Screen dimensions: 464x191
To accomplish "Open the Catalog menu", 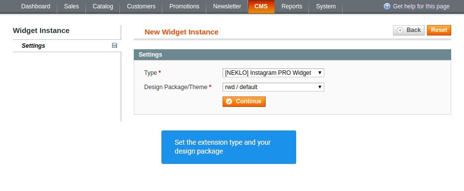I will pyautogui.click(x=103, y=6).
